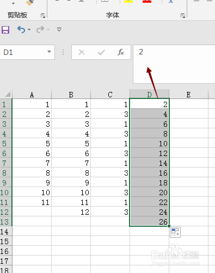The image size is (215, 273).
Task: Select column B header
Action: click(x=71, y=95)
